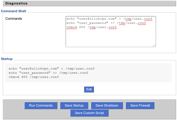Click 'echo "user_password"' line in Commands box

(x=106, y=23)
